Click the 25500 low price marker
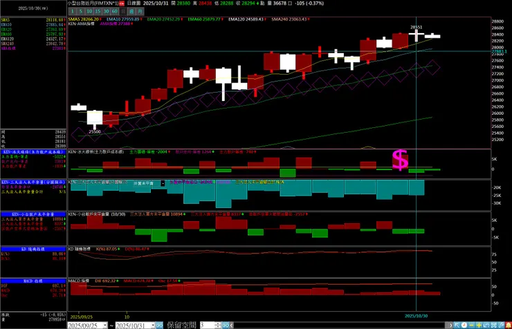Image resolution: width=512 pixels, height=329 pixels. click(95, 132)
